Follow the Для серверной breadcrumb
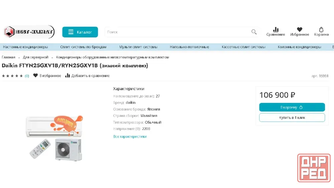This screenshot has height=188, width=334. pos(36,57)
